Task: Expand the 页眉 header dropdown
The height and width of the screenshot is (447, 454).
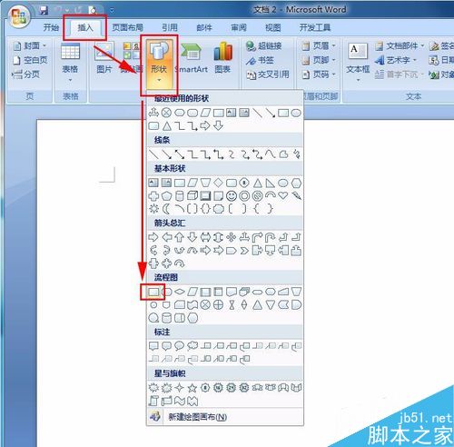Action: click(319, 46)
